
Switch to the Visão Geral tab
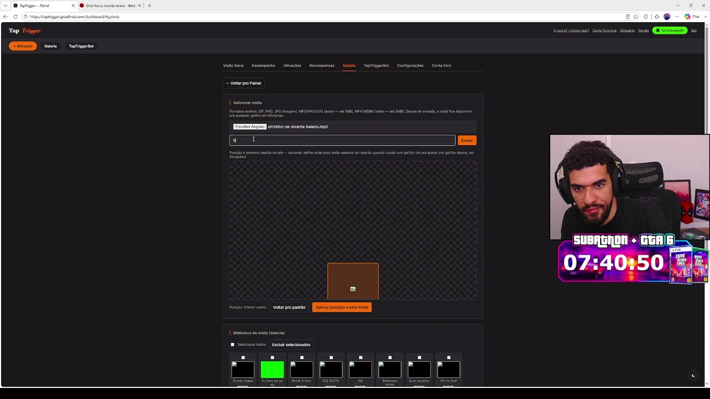[233, 65]
